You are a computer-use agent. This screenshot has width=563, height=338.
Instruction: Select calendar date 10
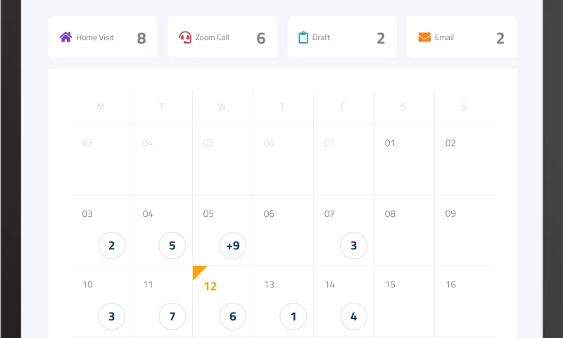87,284
